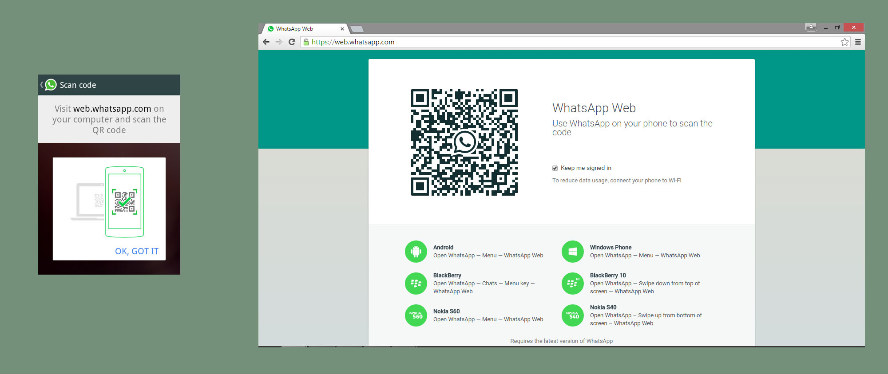The width and height of the screenshot is (888, 374).
Task: Close the WhatsApp Web tab
Action: (342, 29)
